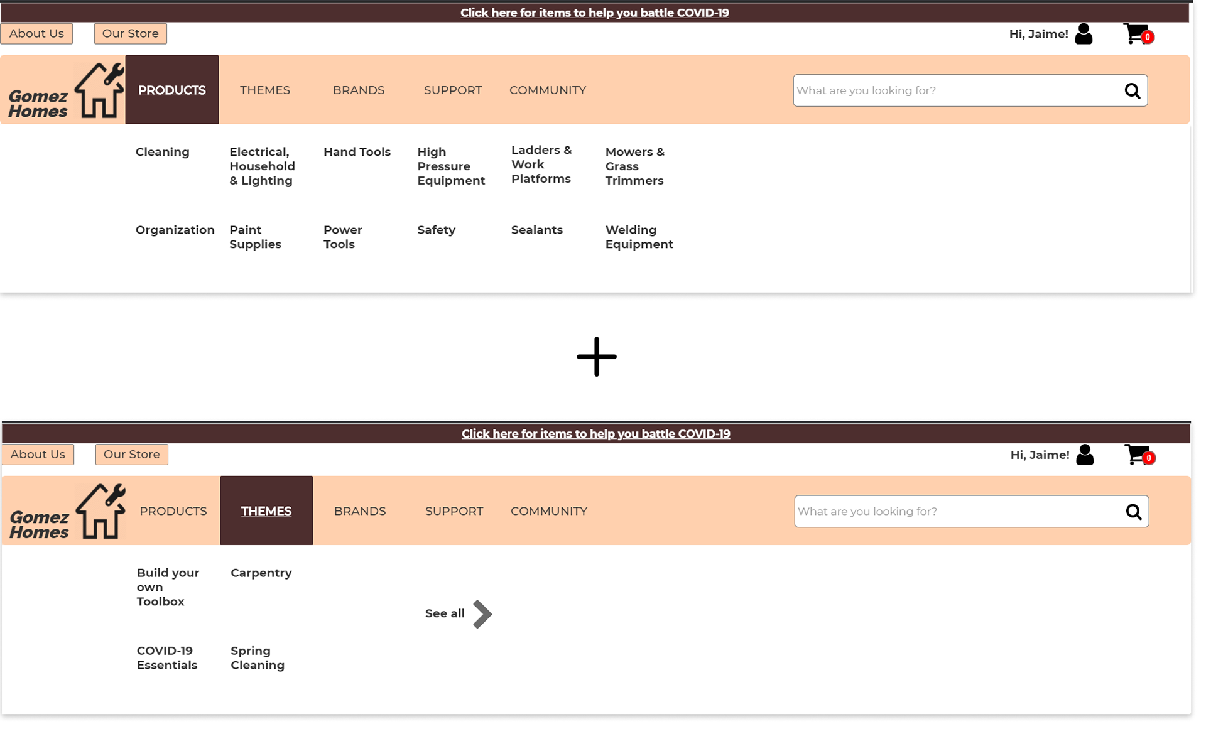The image size is (1206, 729).
Task: Choose Sealants category
Action: coord(536,230)
